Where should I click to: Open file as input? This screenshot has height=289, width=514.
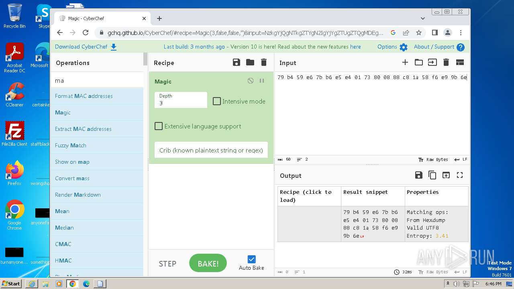432,62
